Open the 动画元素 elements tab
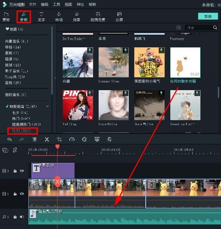The image size is (221, 229). pos(98,17)
